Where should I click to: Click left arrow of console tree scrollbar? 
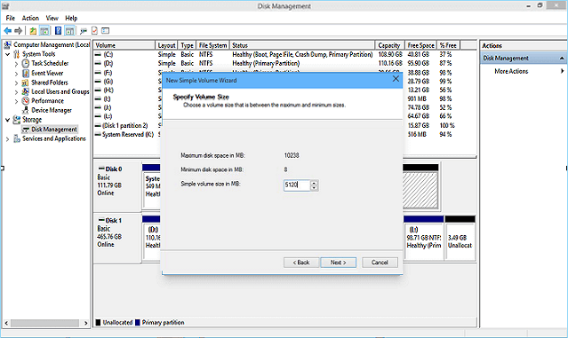[x=6, y=323]
